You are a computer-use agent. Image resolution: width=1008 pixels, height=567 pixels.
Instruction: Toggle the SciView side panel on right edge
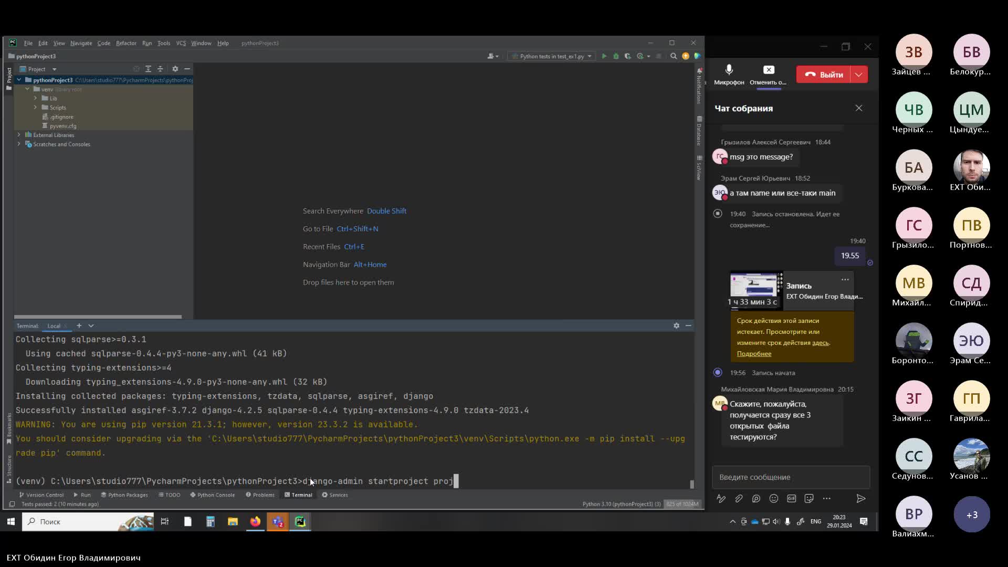699,168
